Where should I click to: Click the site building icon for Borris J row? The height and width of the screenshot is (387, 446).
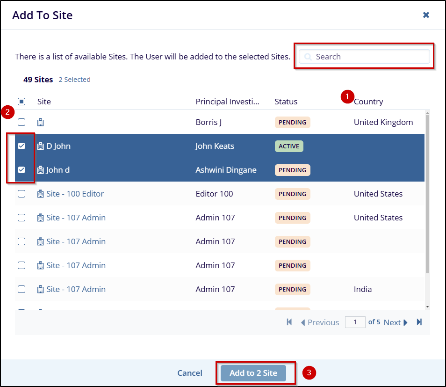click(x=41, y=122)
